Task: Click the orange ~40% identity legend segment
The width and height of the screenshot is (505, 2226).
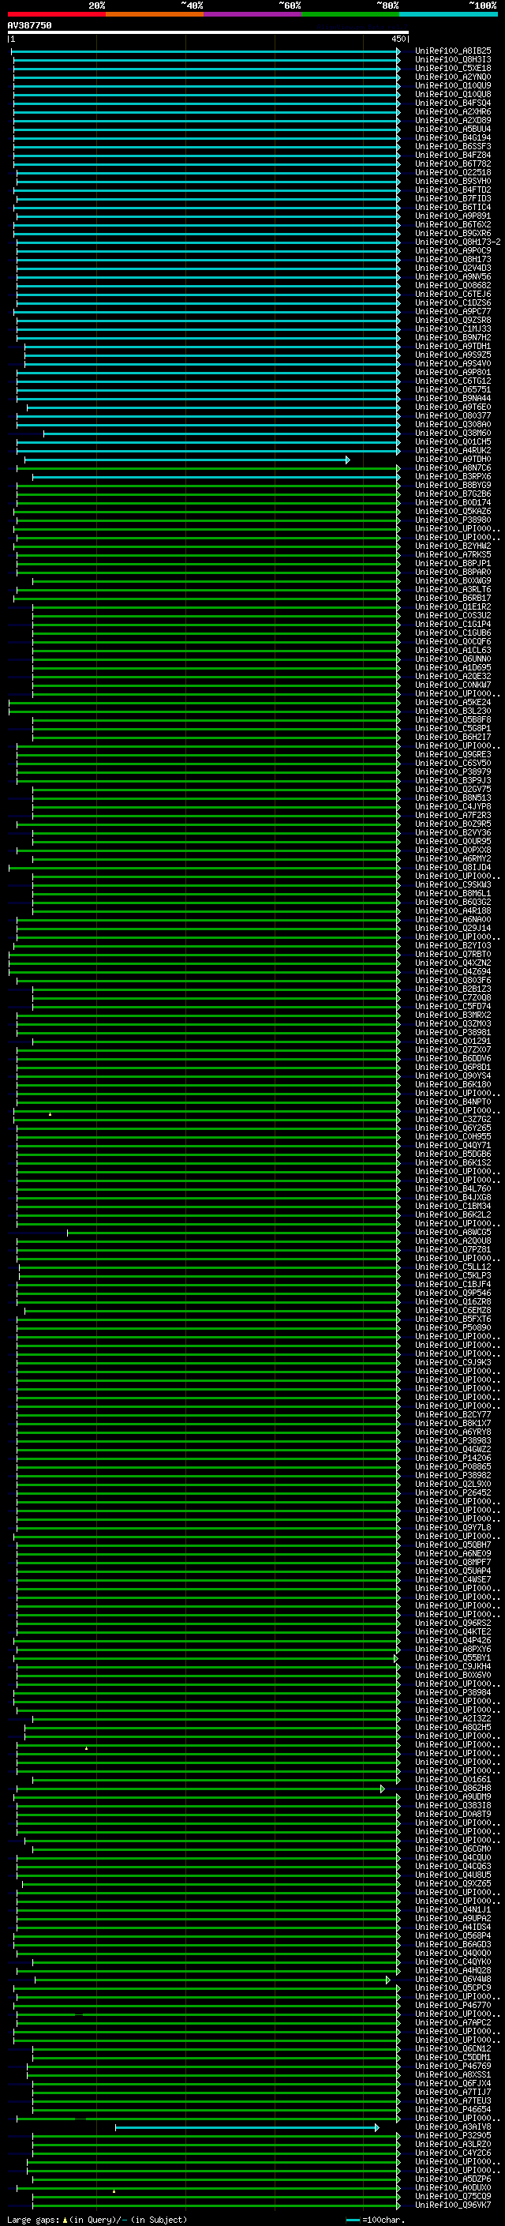Action: pyautogui.click(x=155, y=14)
